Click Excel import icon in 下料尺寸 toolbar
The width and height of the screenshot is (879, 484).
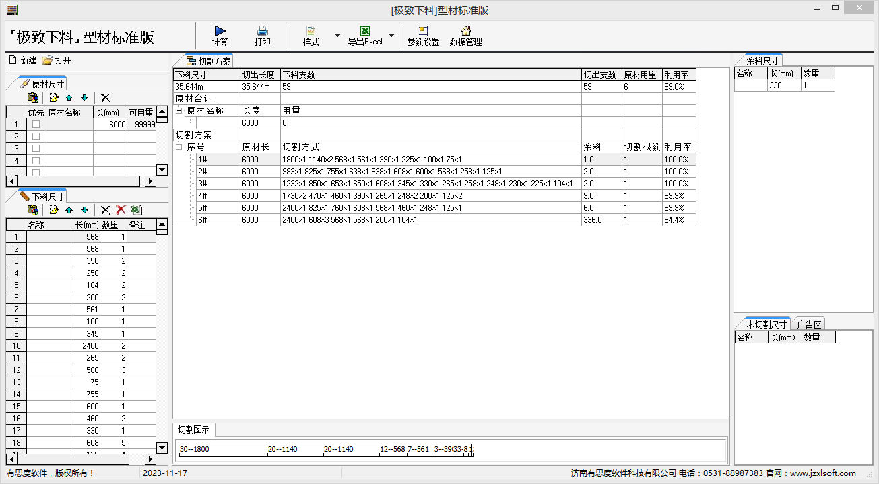tap(136, 210)
